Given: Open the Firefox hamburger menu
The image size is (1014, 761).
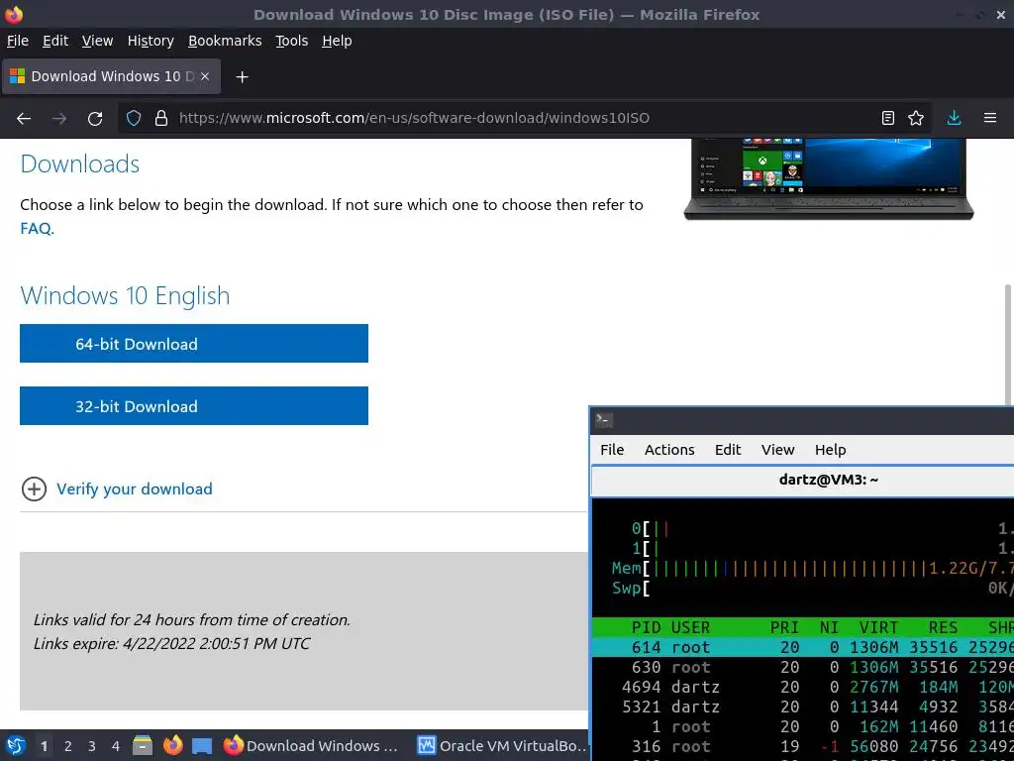Looking at the screenshot, I should tap(990, 118).
